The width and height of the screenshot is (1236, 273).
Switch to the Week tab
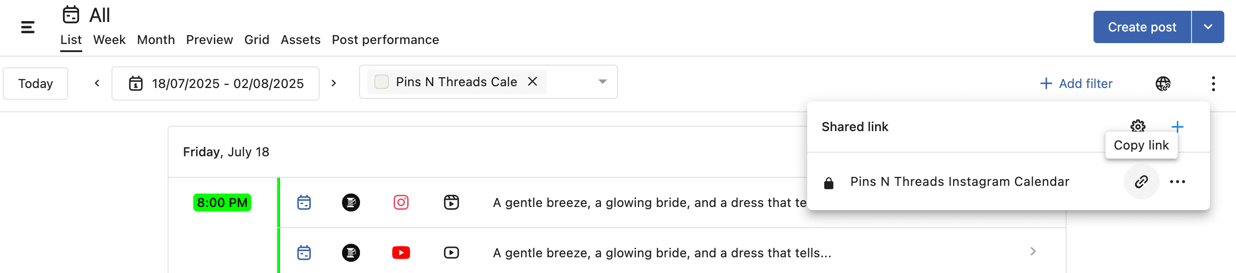(109, 40)
